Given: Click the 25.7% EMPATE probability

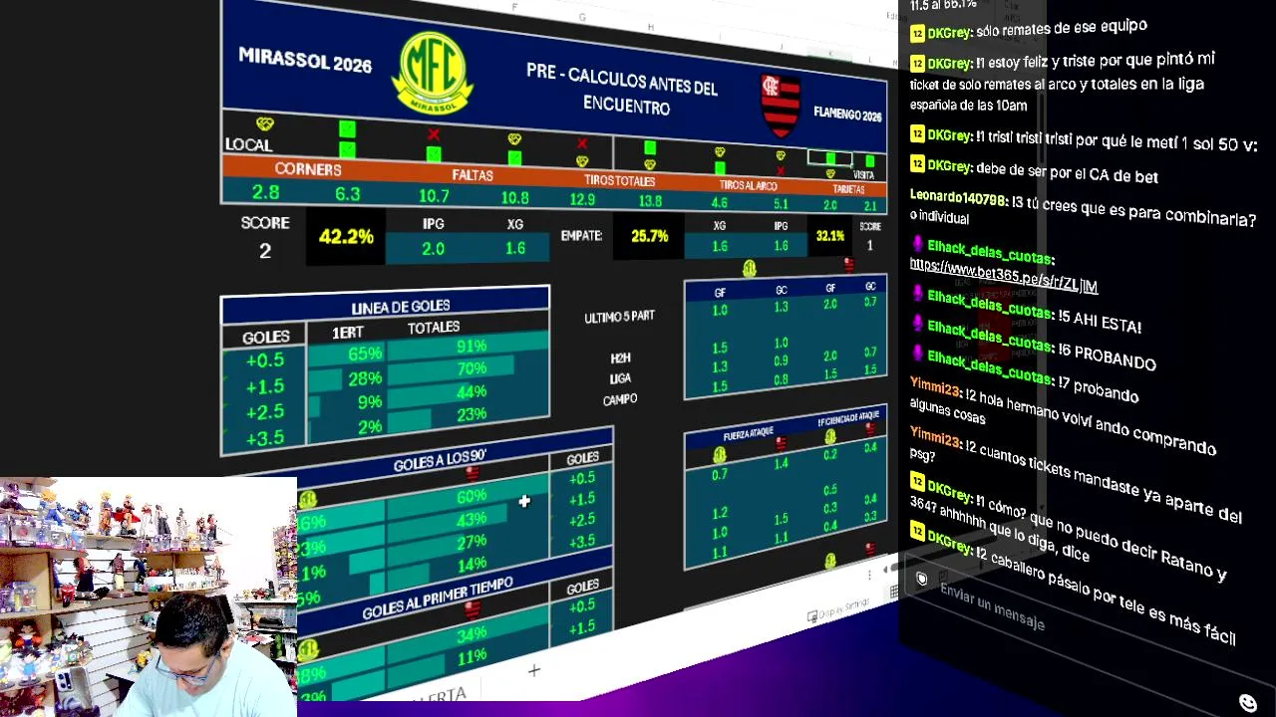Looking at the screenshot, I should click(x=649, y=236).
